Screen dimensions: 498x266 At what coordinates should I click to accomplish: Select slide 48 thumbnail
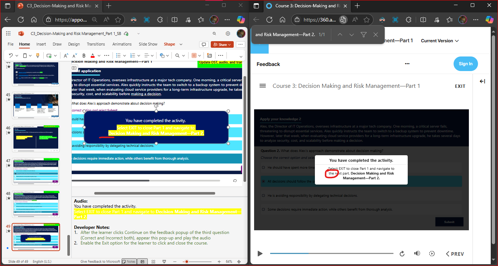(36, 204)
